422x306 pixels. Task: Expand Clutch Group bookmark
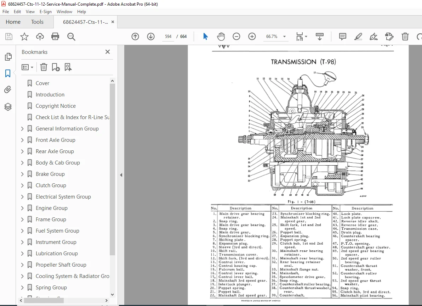coord(22,185)
